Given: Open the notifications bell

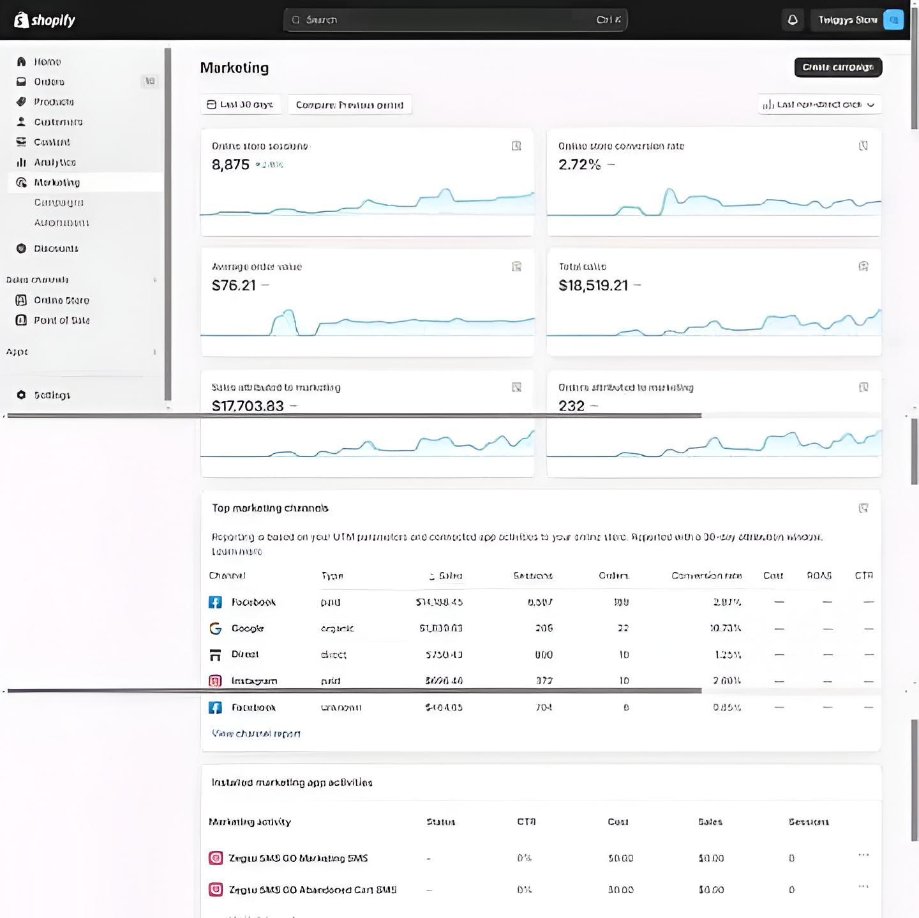Looking at the screenshot, I should [792, 20].
